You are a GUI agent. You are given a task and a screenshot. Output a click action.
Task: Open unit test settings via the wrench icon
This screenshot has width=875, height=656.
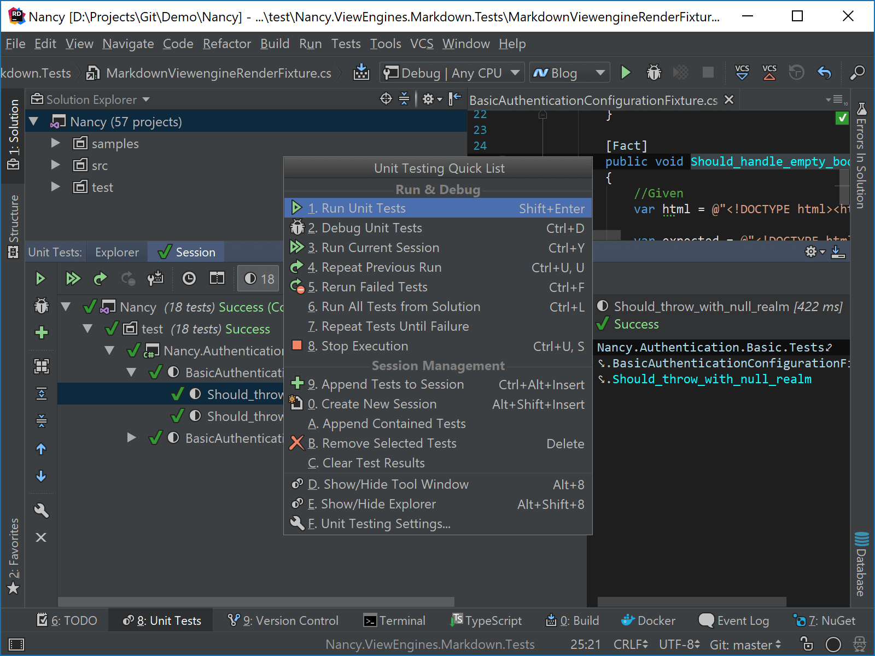42,510
